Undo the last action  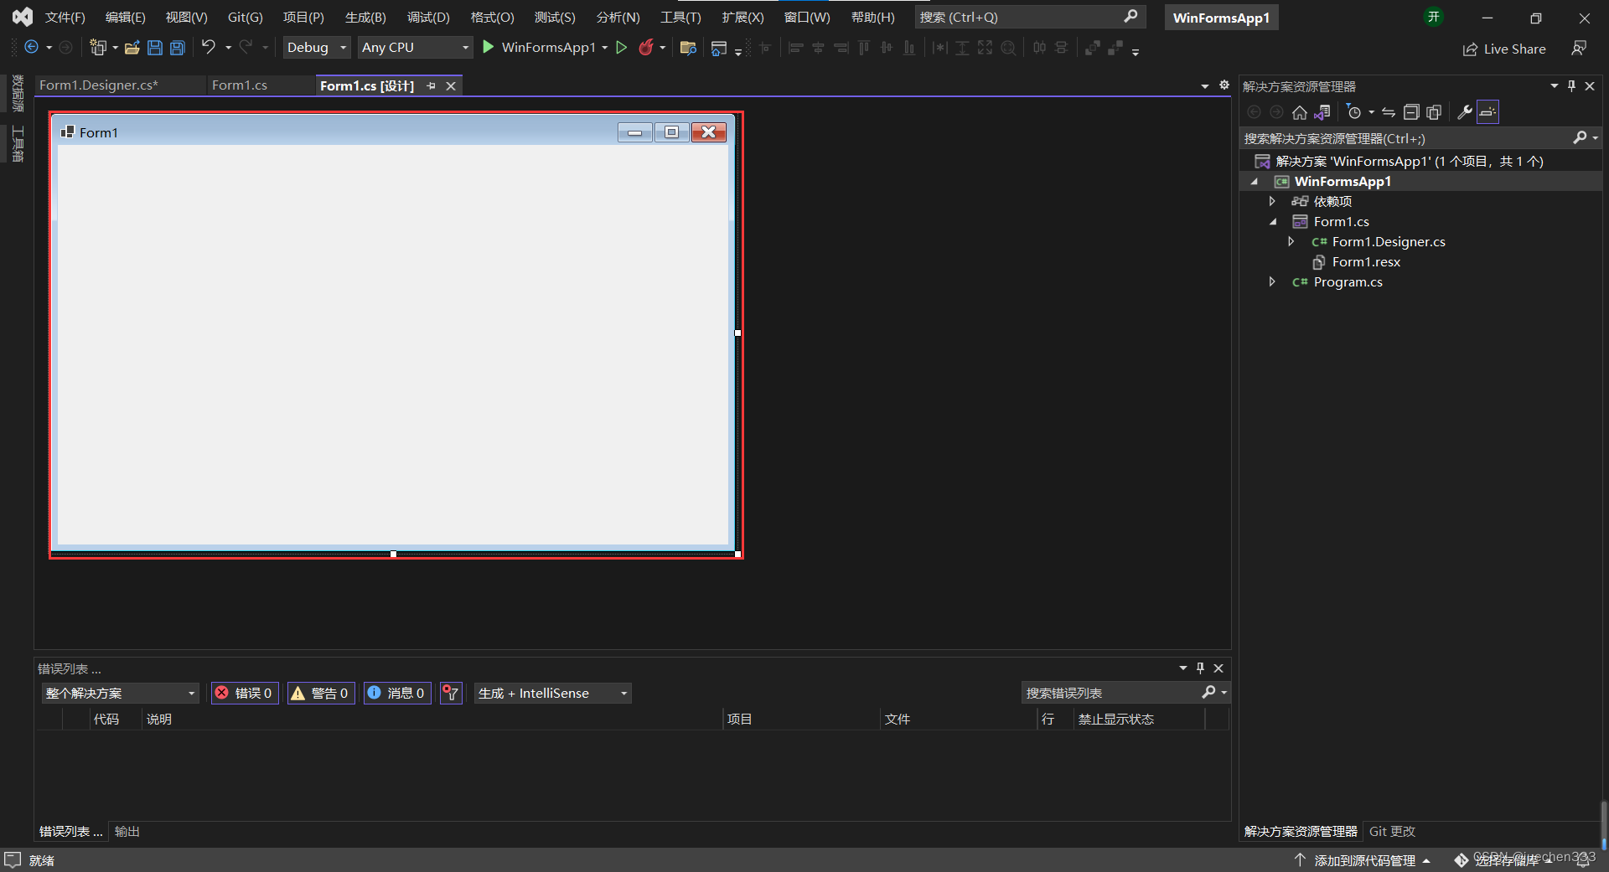click(x=209, y=47)
